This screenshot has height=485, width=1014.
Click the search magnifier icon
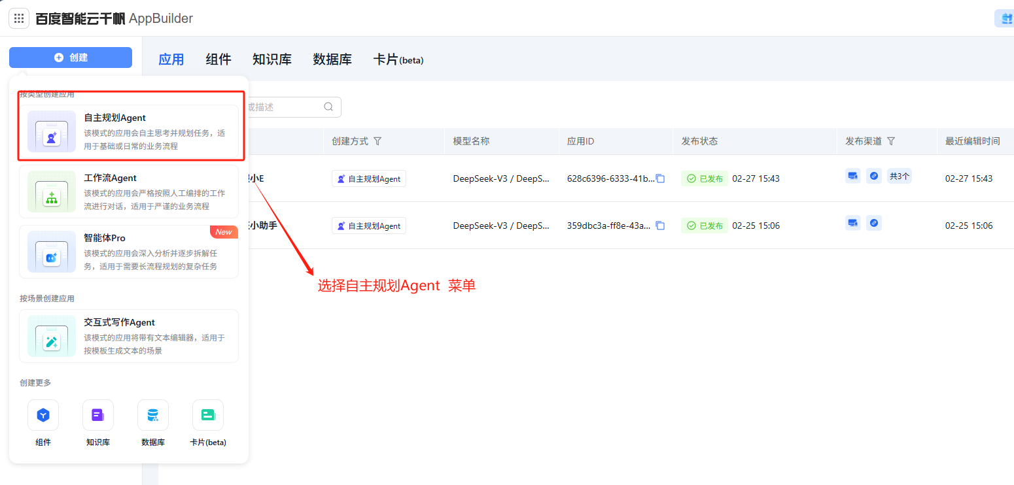328,107
